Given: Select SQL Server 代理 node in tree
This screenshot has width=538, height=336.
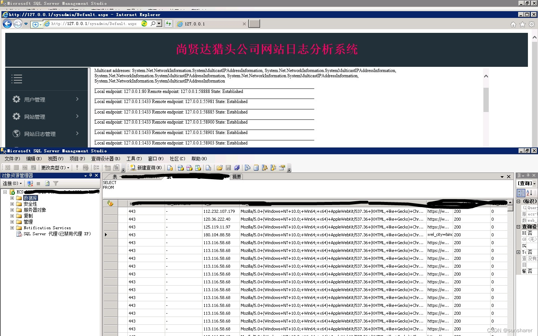Looking at the screenshot, I should pos(57,234).
